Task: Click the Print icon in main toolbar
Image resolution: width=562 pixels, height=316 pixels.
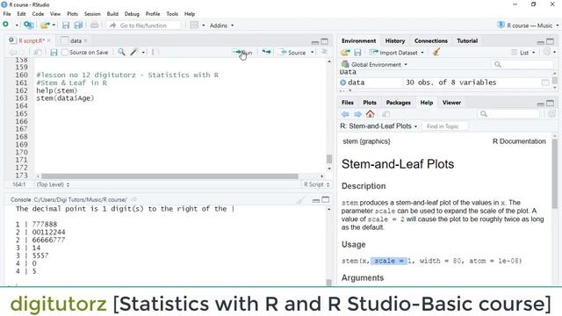Action: click(x=94, y=25)
